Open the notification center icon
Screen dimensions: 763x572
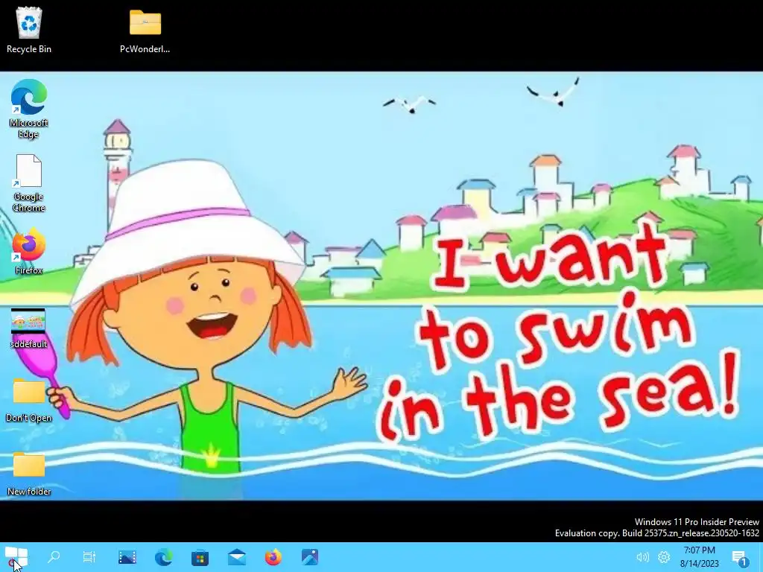tap(740, 558)
